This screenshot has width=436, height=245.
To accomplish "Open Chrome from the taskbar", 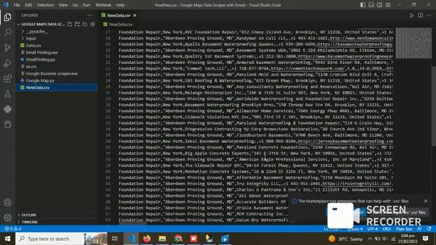I will [x=178, y=239].
